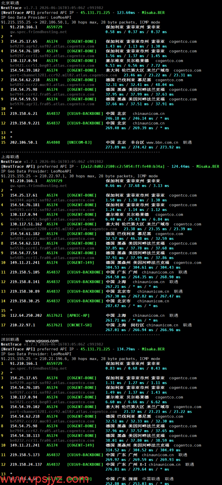Click hostname be5485.rcr31.fra06.atlas.cogentco.com
The image size is (222, 485).
click(x=52, y=258)
